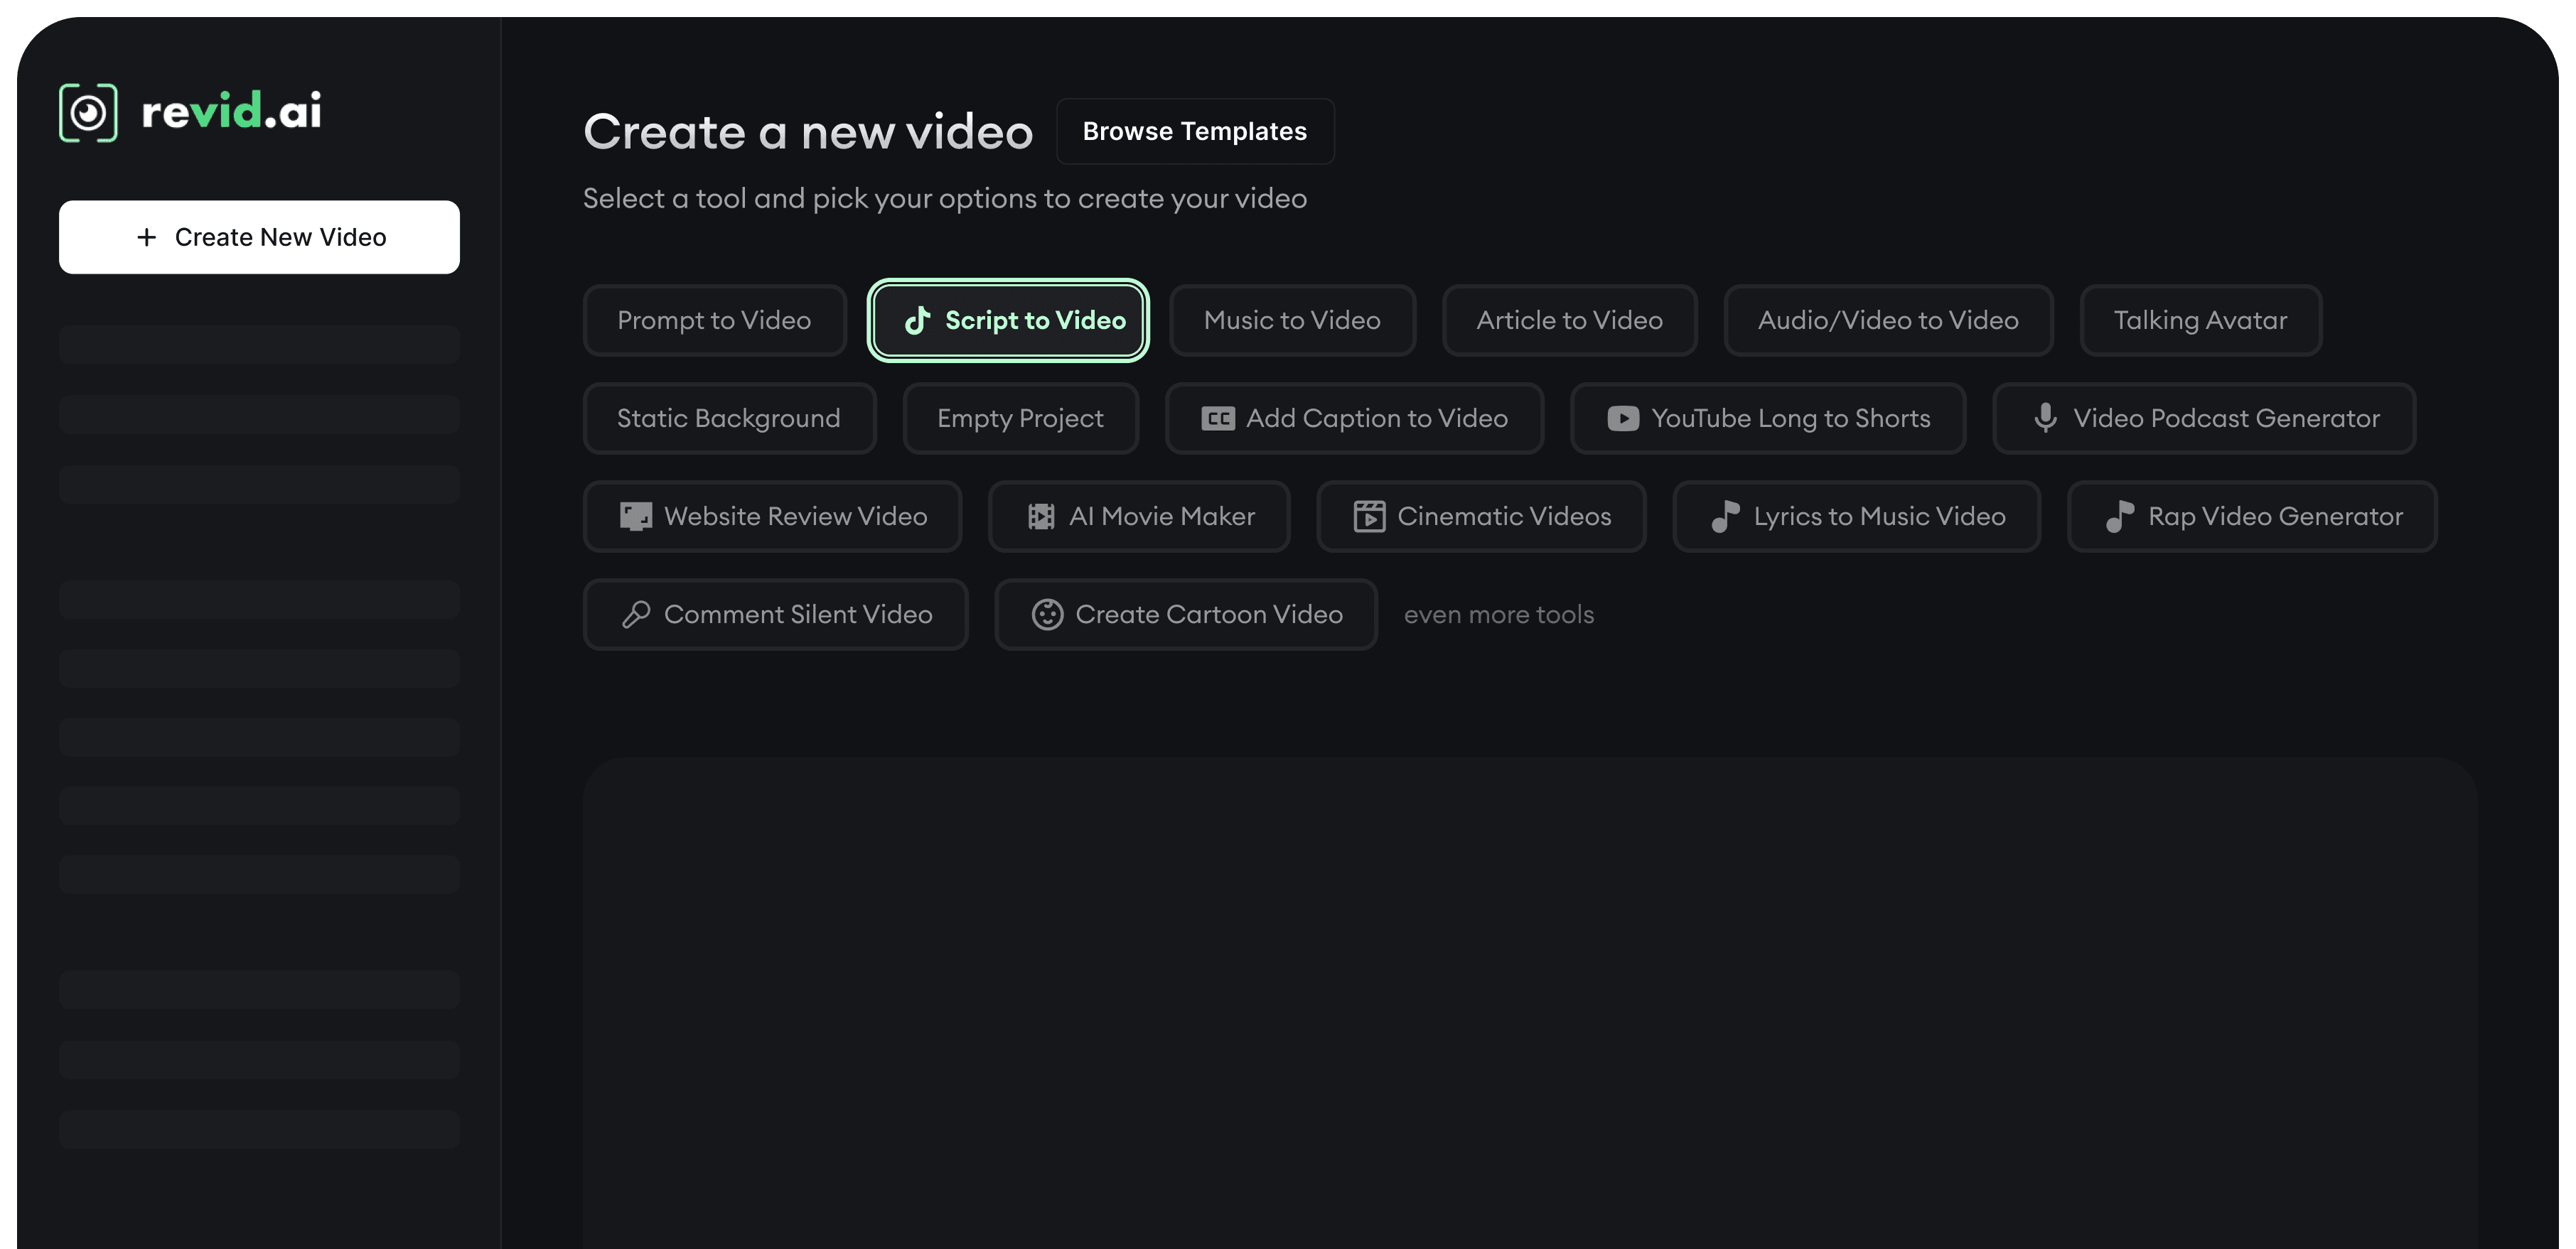Click the film strip icon for AI Movie Maker
The height and width of the screenshot is (1249, 2576).
[x=1041, y=517]
